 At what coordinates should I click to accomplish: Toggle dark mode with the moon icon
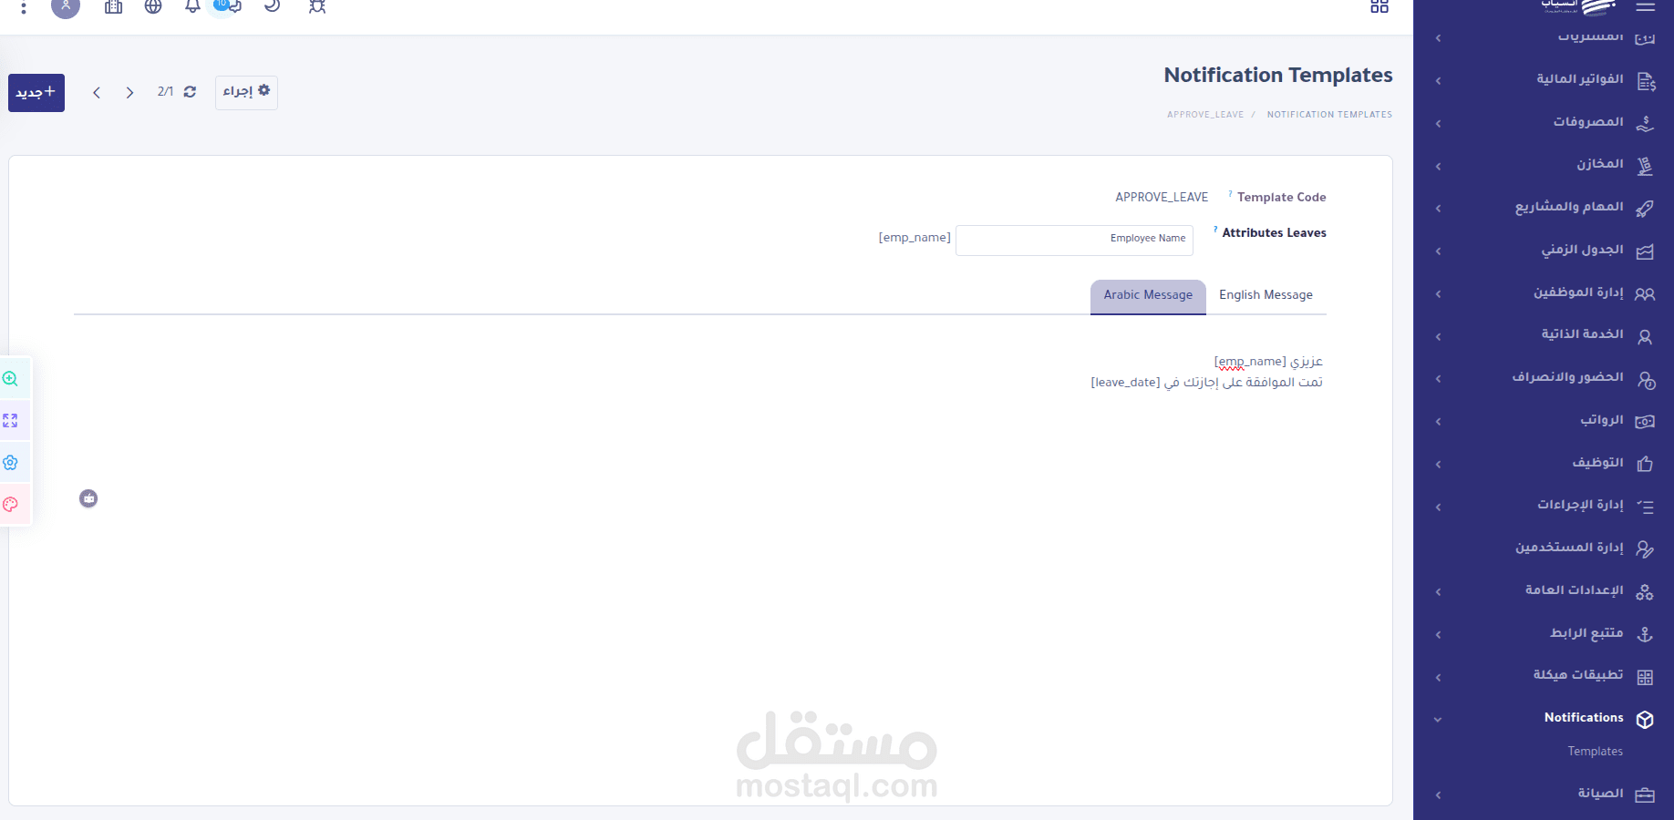pyautogui.click(x=272, y=7)
